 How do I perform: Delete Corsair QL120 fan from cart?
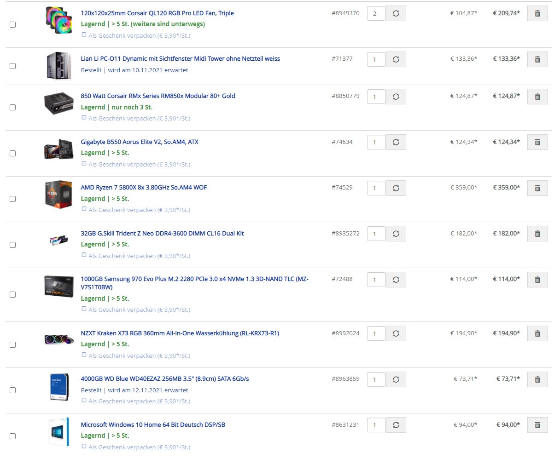537,13
